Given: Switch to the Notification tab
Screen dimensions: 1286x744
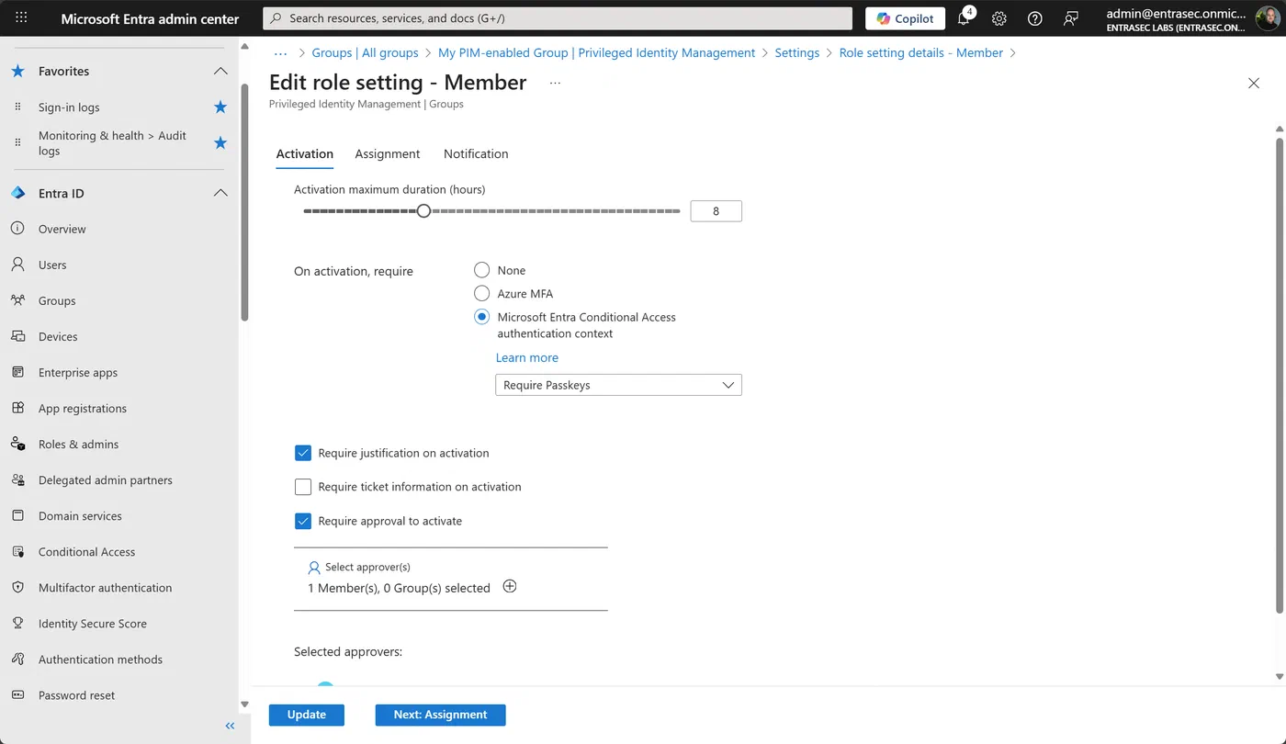Looking at the screenshot, I should (x=476, y=153).
